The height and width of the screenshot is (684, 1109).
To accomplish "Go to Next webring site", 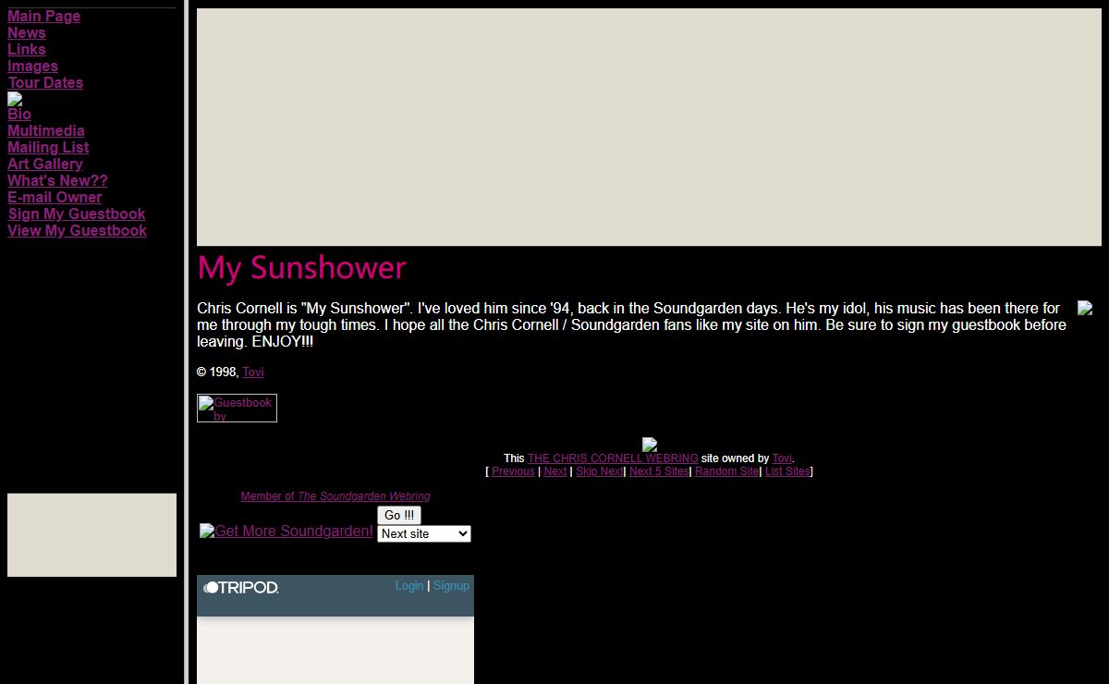I will 555,471.
